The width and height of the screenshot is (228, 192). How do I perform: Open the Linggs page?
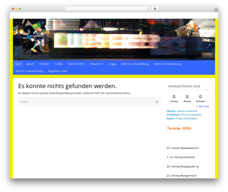point(112,64)
